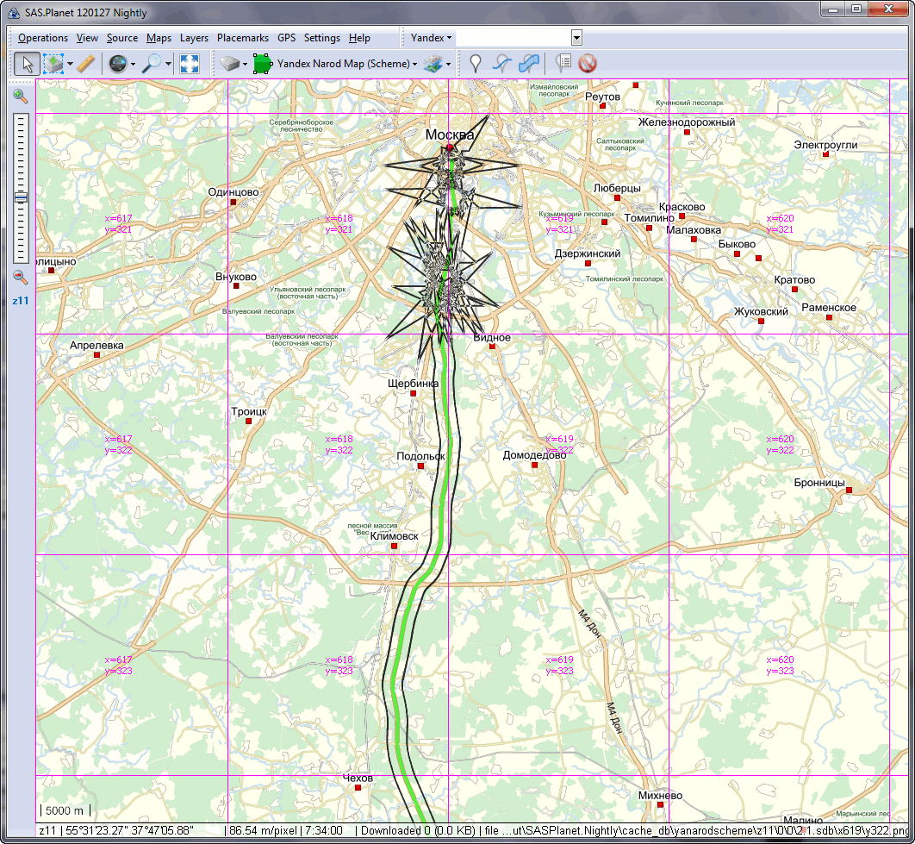The width and height of the screenshot is (915, 844).
Task: Open Yandex Narod Map (Scheme) dropdown
Action: pyautogui.click(x=414, y=64)
